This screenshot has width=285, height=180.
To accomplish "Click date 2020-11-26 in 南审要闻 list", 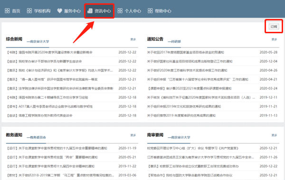I will [268, 157].
